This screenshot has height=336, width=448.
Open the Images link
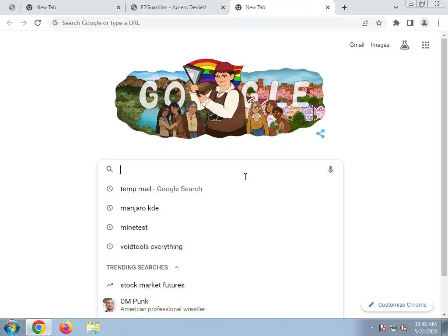(380, 45)
